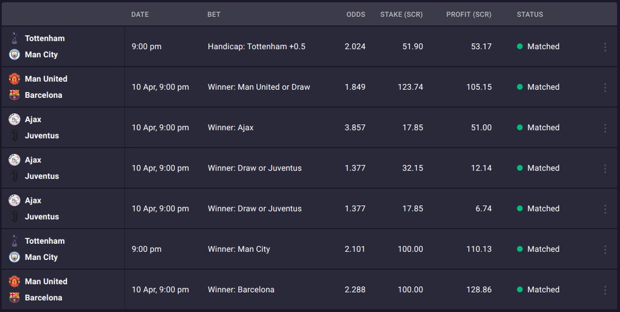The image size is (620, 312).
Task: Click the green status dot for the 'Winner: Ajax' bet
Action: pyautogui.click(x=520, y=127)
